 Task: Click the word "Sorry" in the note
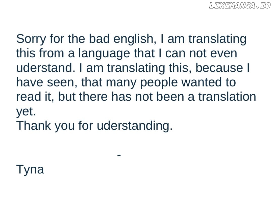(31, 39)
